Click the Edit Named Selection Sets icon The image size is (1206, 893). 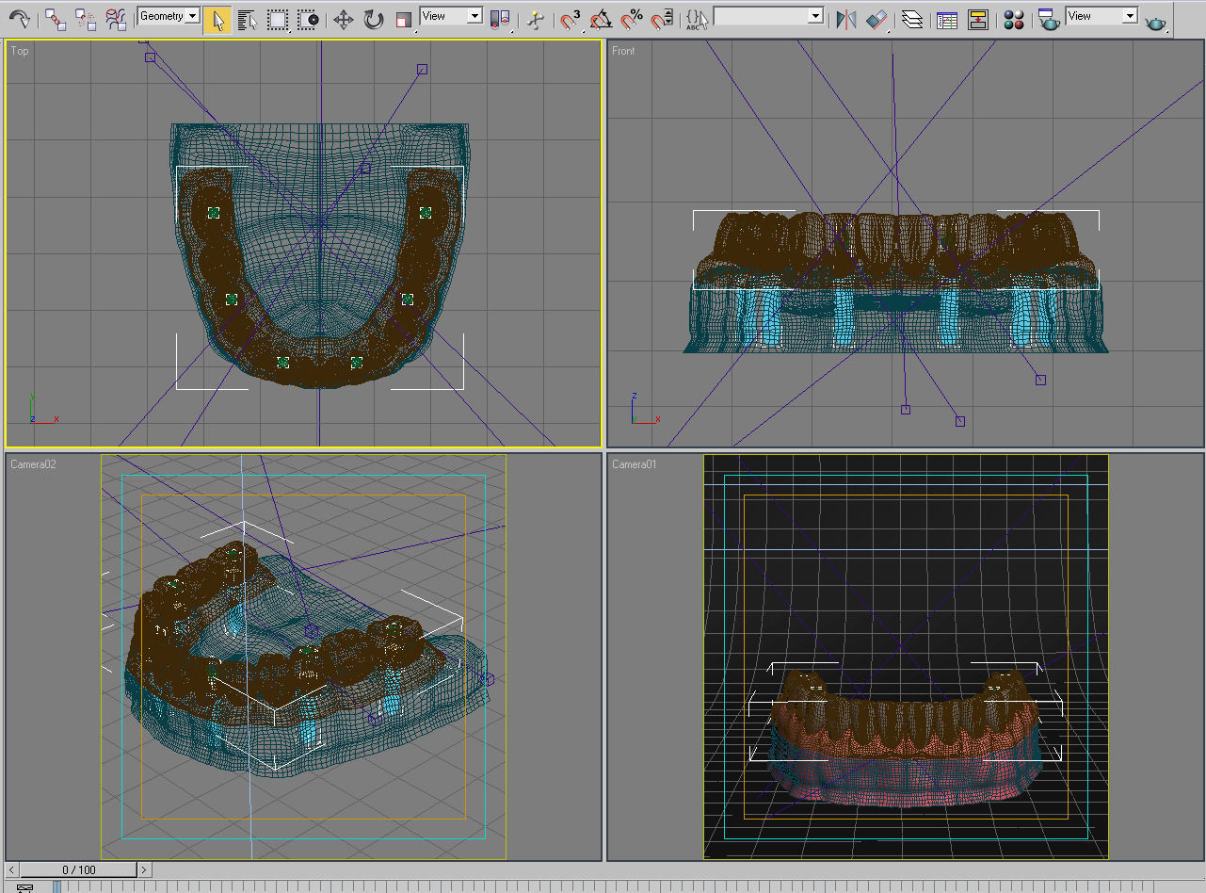pyautogui.click(x=697, y=19)
